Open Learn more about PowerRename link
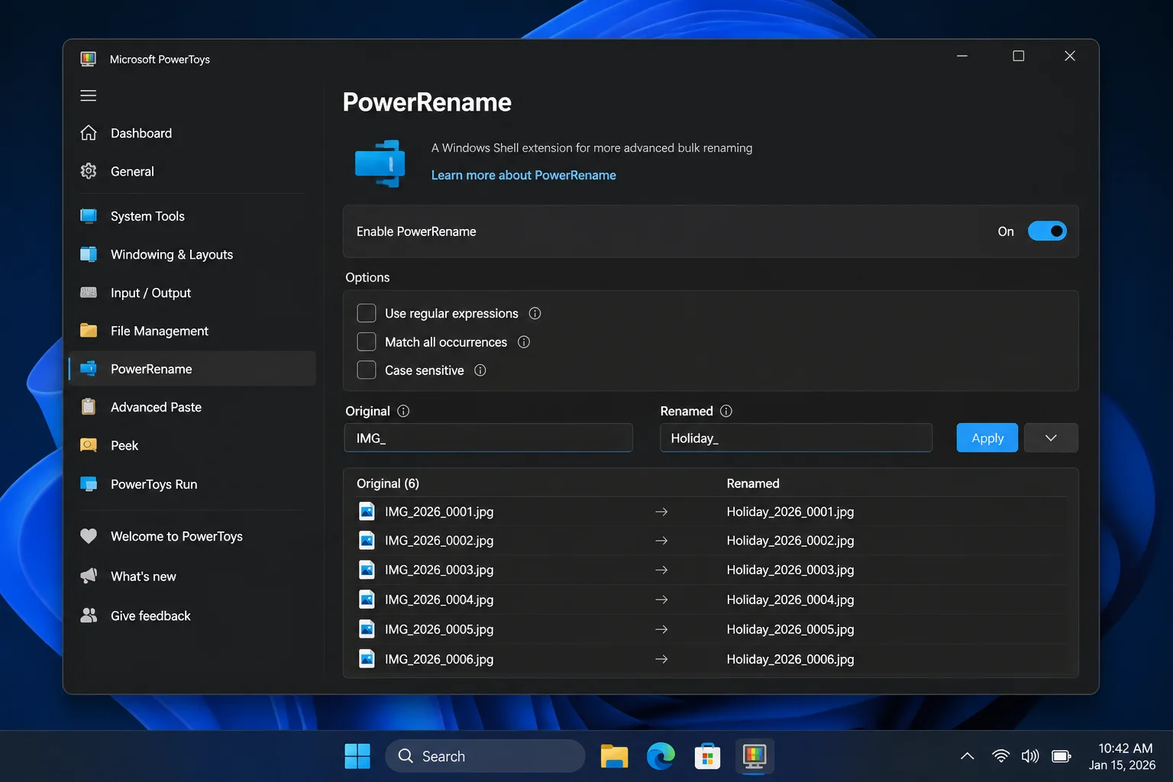Image resolution: width=1173 pixels, height=782 pixels. [x=523, y=175]
